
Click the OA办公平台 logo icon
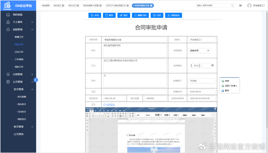7,5
